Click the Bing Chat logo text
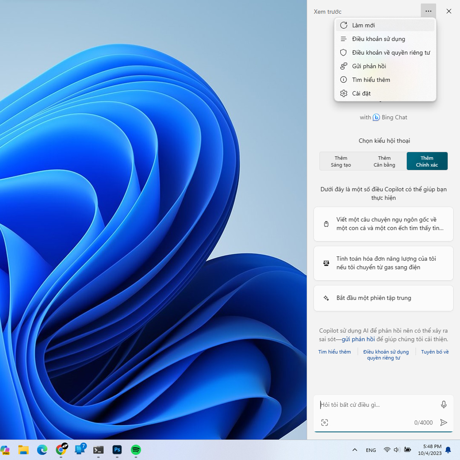The width and height of the screenshot is (460, 460). tap(390, 117)
